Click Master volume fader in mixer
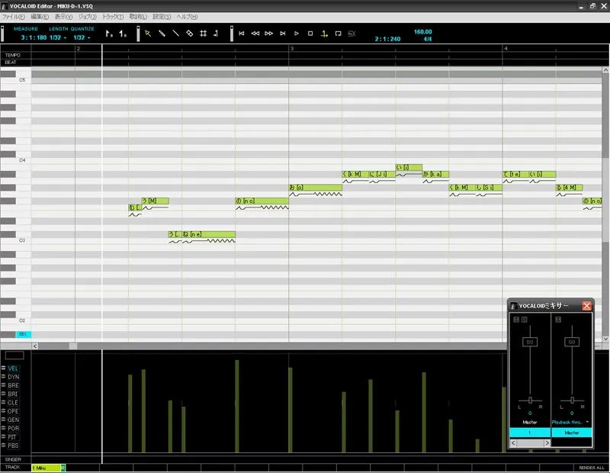Image resolution: width=610 pixels, height=473 pixels. (x=572, y=342)
